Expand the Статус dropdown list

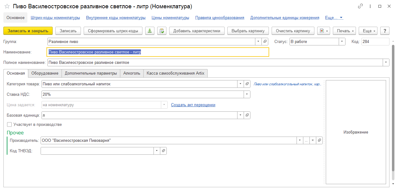click(342, 42)
